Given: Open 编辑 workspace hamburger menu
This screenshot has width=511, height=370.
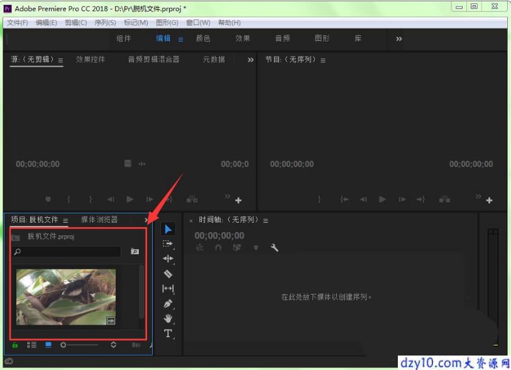Looking at the screenshot, I should coord(180,40).
